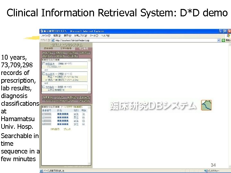Open the ファイル(F) menu in Internet Explorer
The height and width of the screenshot is (173, 231).
[x=46, y=36]
